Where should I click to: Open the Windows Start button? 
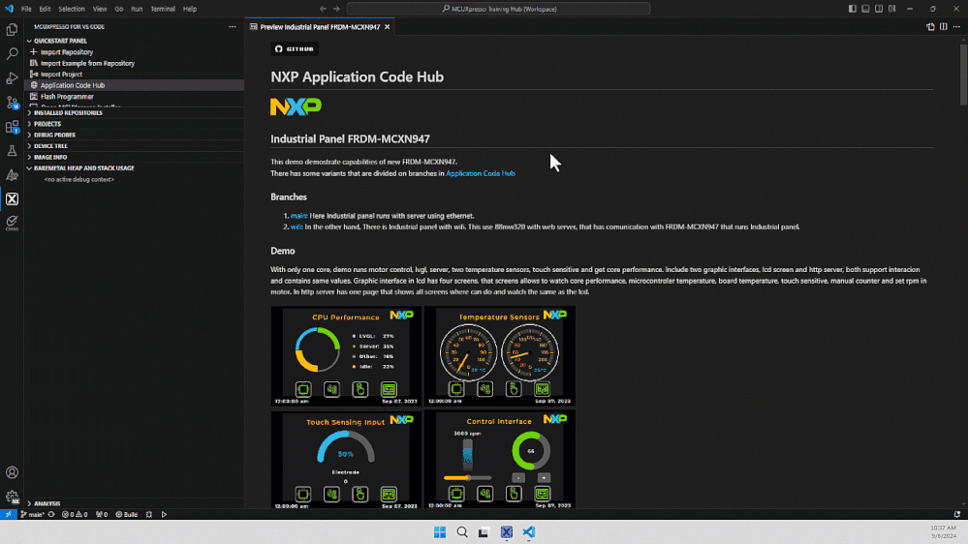click(x=440, y=532)
